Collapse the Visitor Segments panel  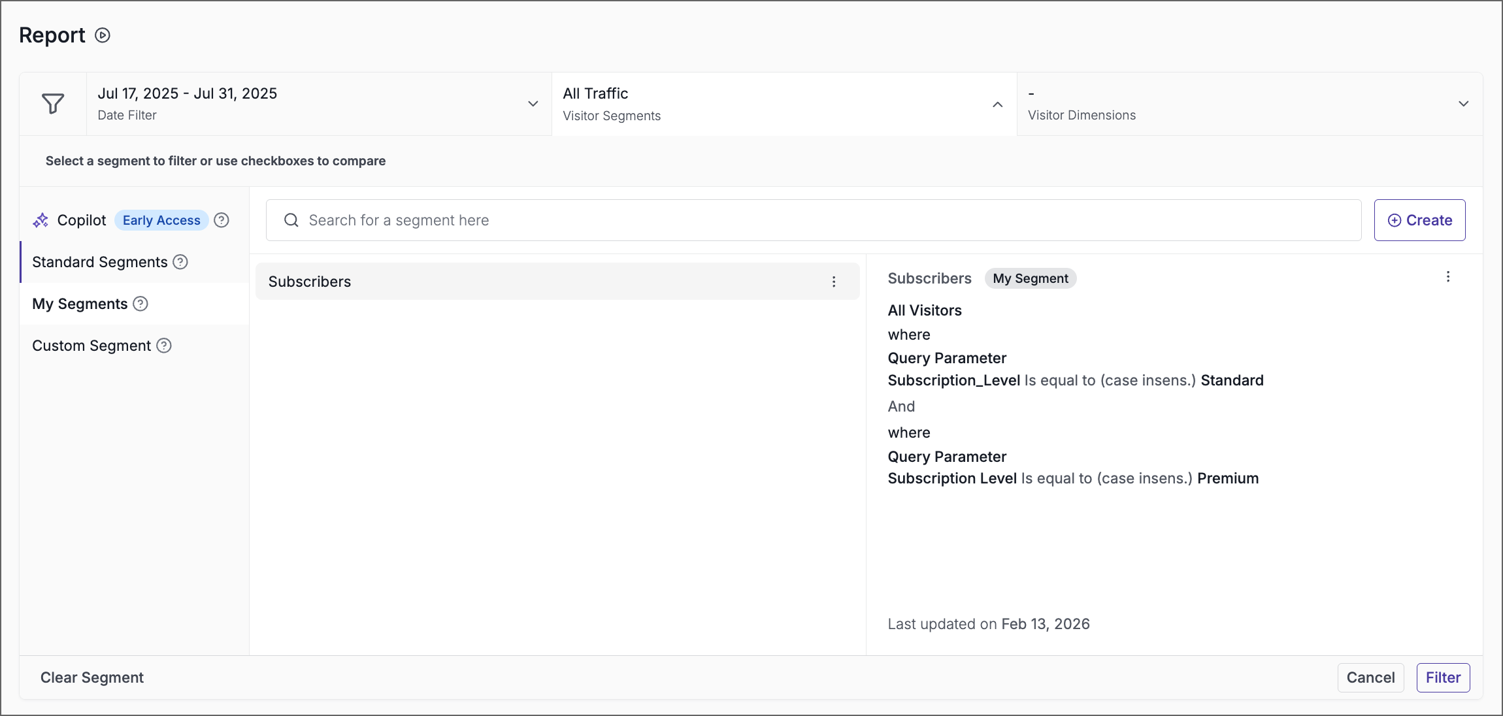pos(997,104)
